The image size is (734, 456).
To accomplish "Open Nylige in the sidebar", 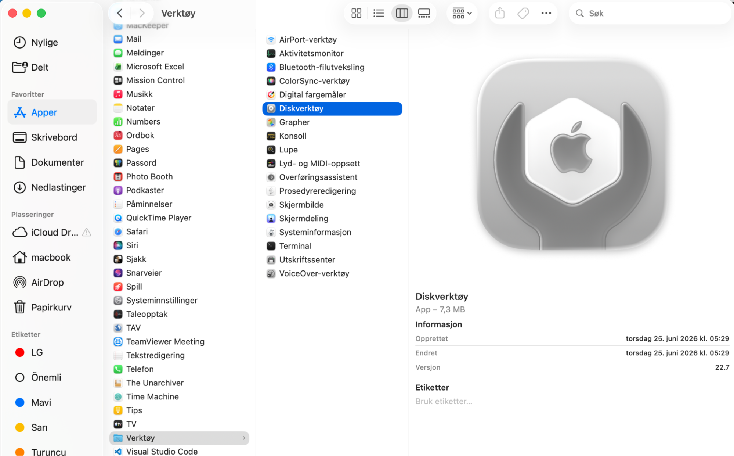I will 52,42.
